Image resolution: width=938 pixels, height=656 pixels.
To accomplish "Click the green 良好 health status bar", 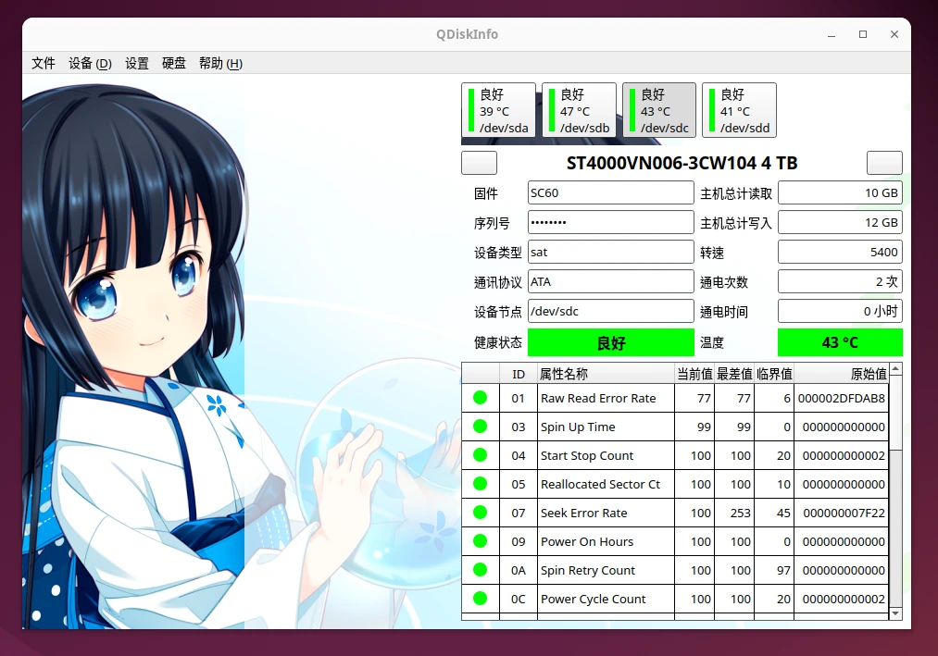I will 610,342.
